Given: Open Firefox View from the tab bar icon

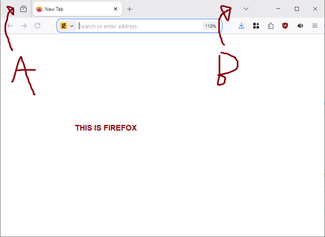Looking at the screenshot, I should (x=23, y=9).
